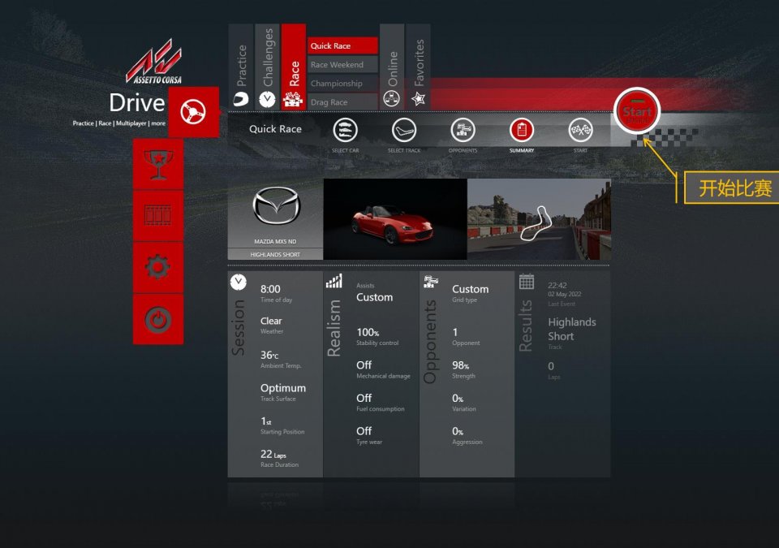Click the podium icon under Race
Viewport: 779px width, 548px height.
(x=293, y=100)
